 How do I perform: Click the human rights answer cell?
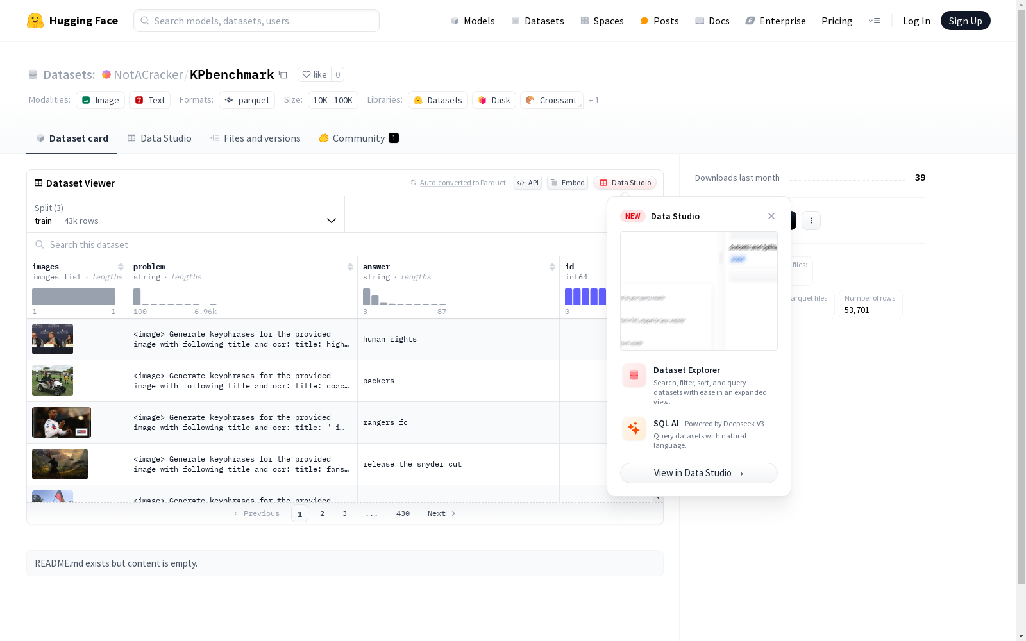[458, 339]
